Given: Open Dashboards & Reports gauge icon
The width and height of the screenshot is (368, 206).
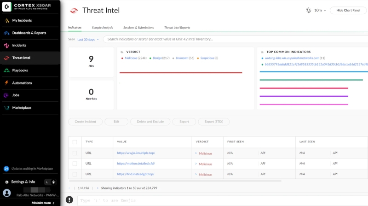Looking at the screenshot, I should pyautogui.click(x=6, y=33).
